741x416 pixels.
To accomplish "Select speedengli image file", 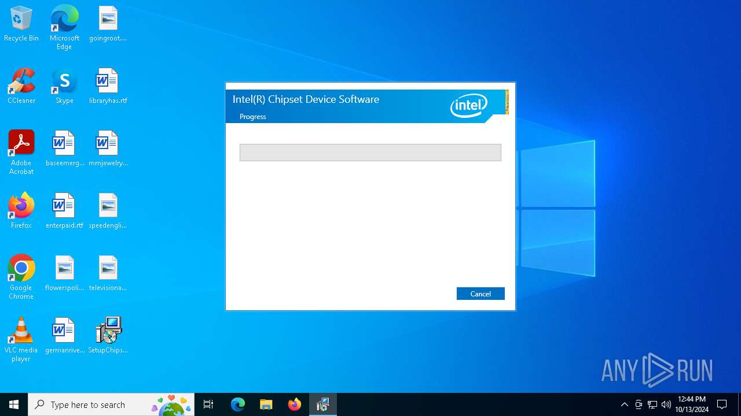I will coord(108,211).
